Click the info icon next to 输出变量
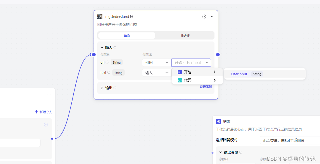 (241, 152)
